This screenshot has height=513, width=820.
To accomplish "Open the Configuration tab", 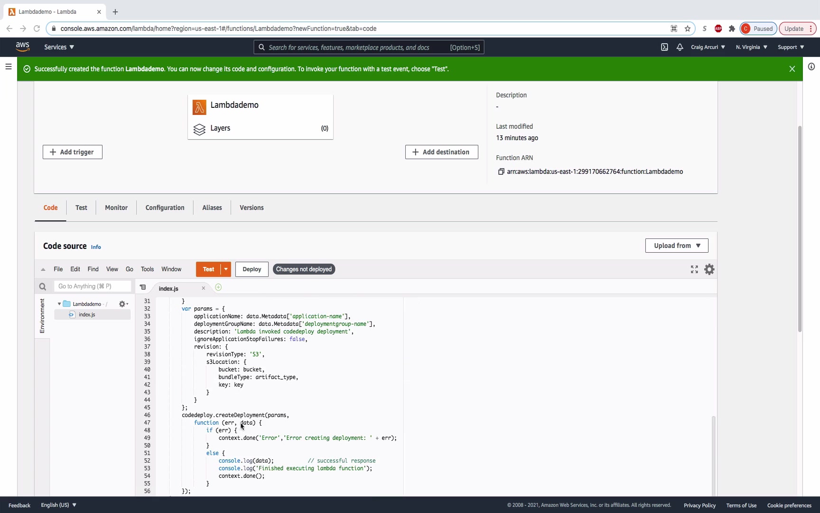I will (165, 208).
